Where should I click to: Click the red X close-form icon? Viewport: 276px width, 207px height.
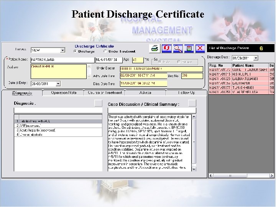pyautogui.click(x=200, y=48)
